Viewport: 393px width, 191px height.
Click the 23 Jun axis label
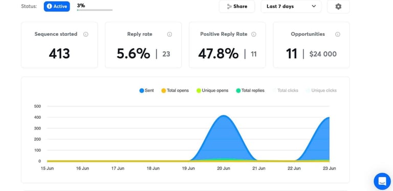tap(330, 168)
